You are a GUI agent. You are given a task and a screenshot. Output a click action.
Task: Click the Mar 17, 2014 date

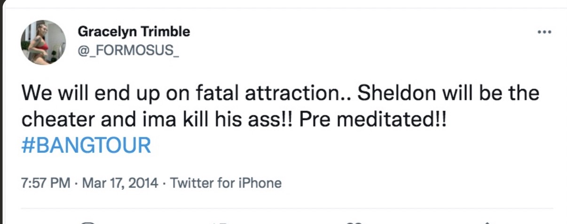(120, 182)
